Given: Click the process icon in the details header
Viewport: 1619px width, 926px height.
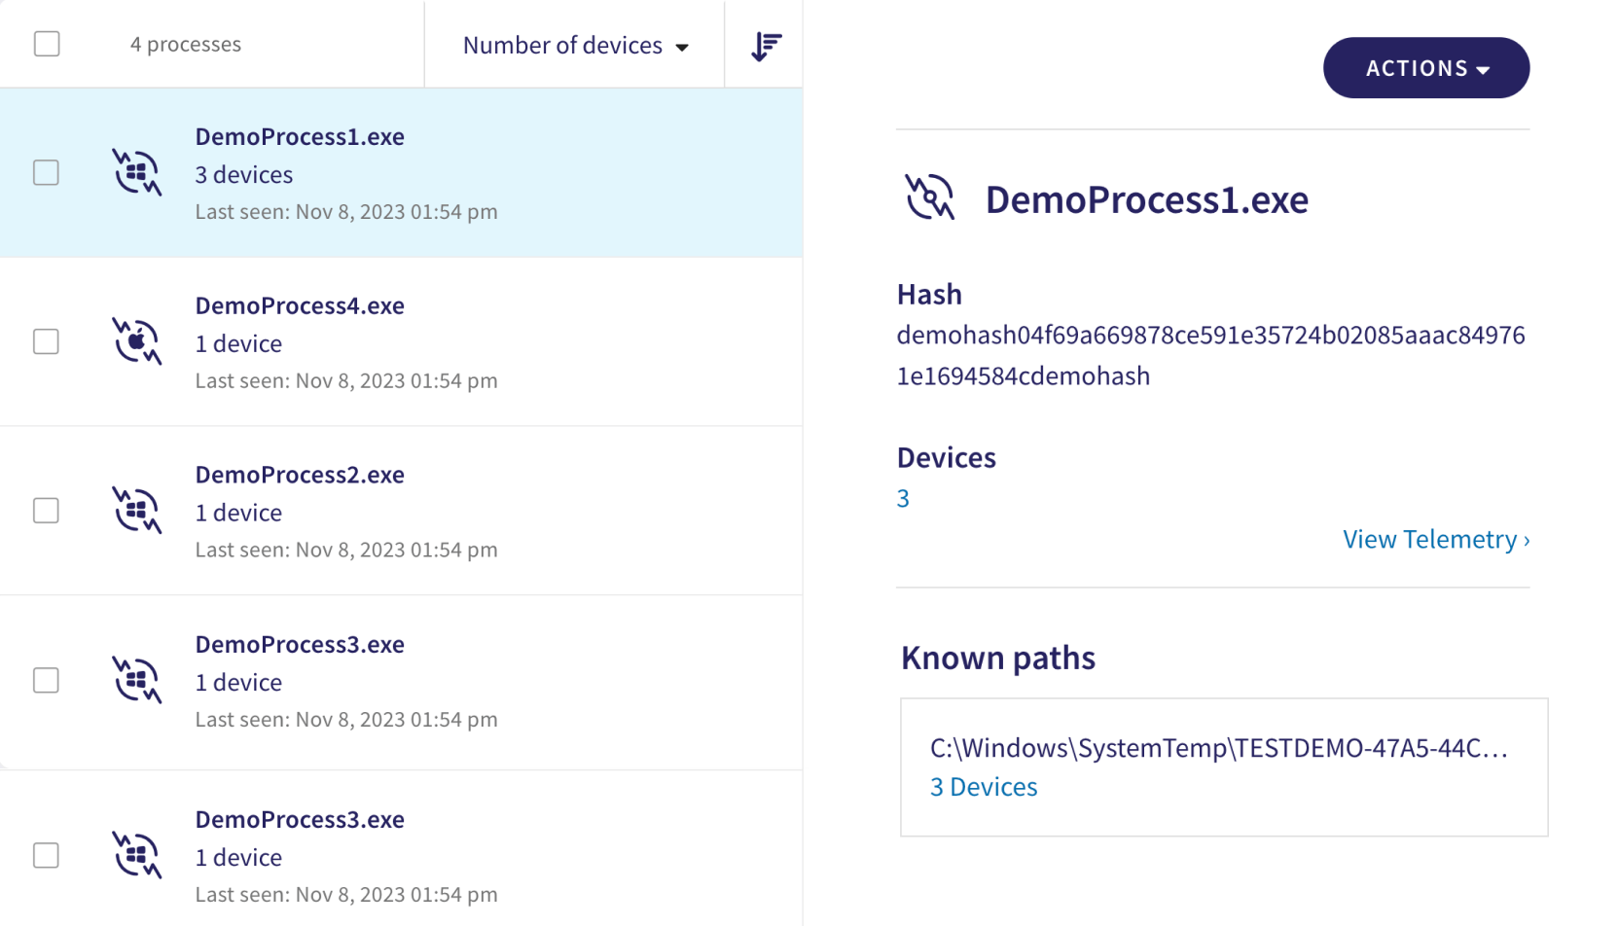Looking at the screenshot, I should coord(929,197).
